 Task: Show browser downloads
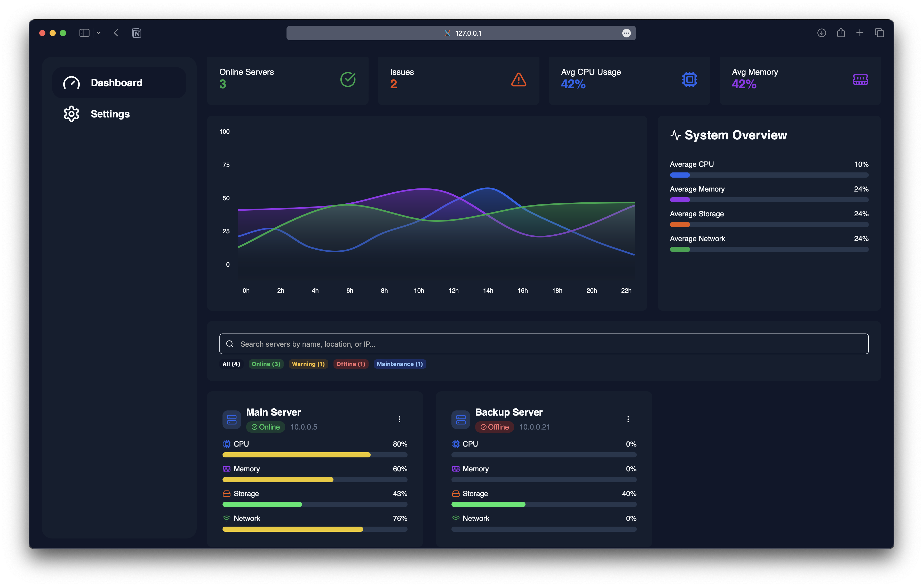pos(821,33)
